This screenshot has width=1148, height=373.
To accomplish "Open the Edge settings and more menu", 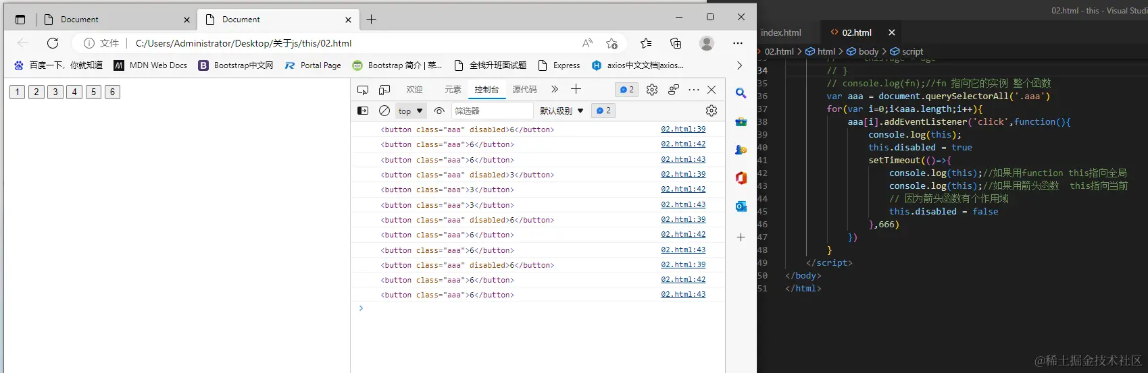I will coord(738,43).
